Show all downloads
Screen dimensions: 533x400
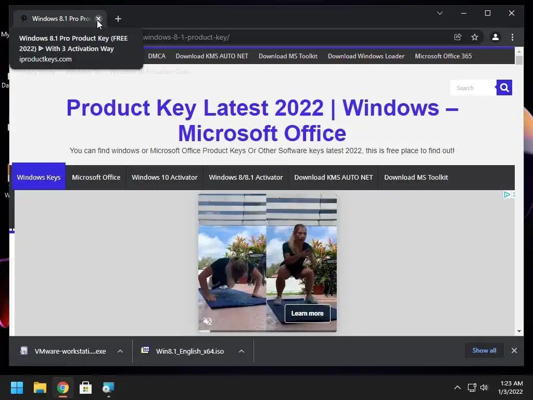(484, 351)
